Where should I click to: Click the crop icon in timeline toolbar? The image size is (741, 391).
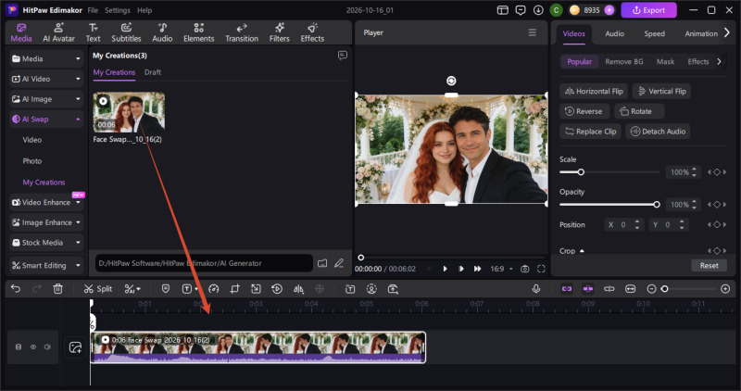pyautogui.click(x=234, y=288)
